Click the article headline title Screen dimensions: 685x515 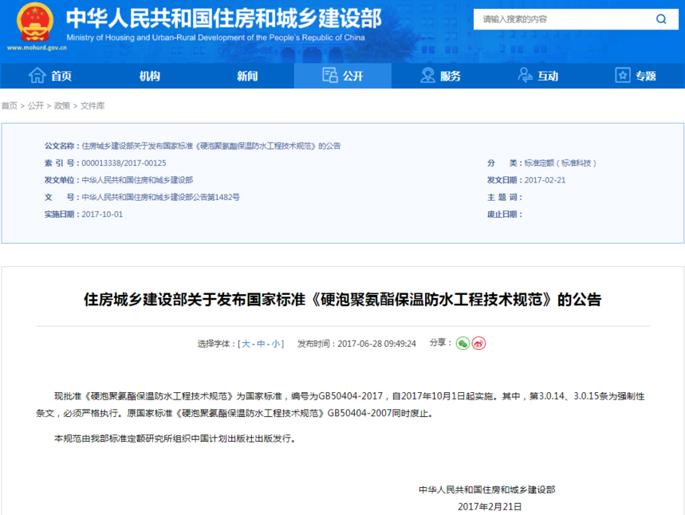tap(343, 300)
